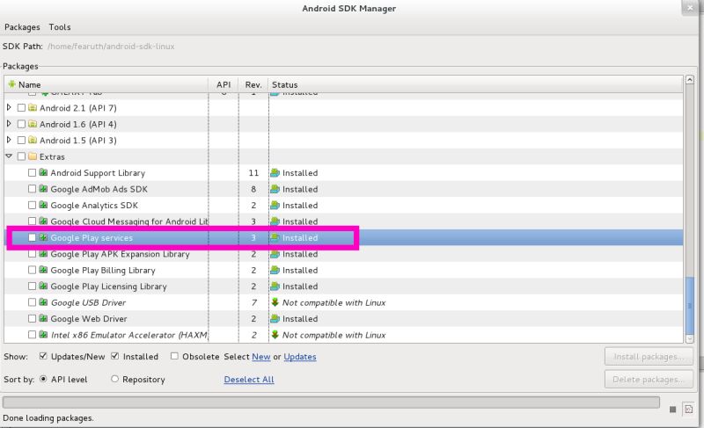Click the New link to select new packages
The image size is (704, 428).
pyautogui.click(x=260, y=357)
